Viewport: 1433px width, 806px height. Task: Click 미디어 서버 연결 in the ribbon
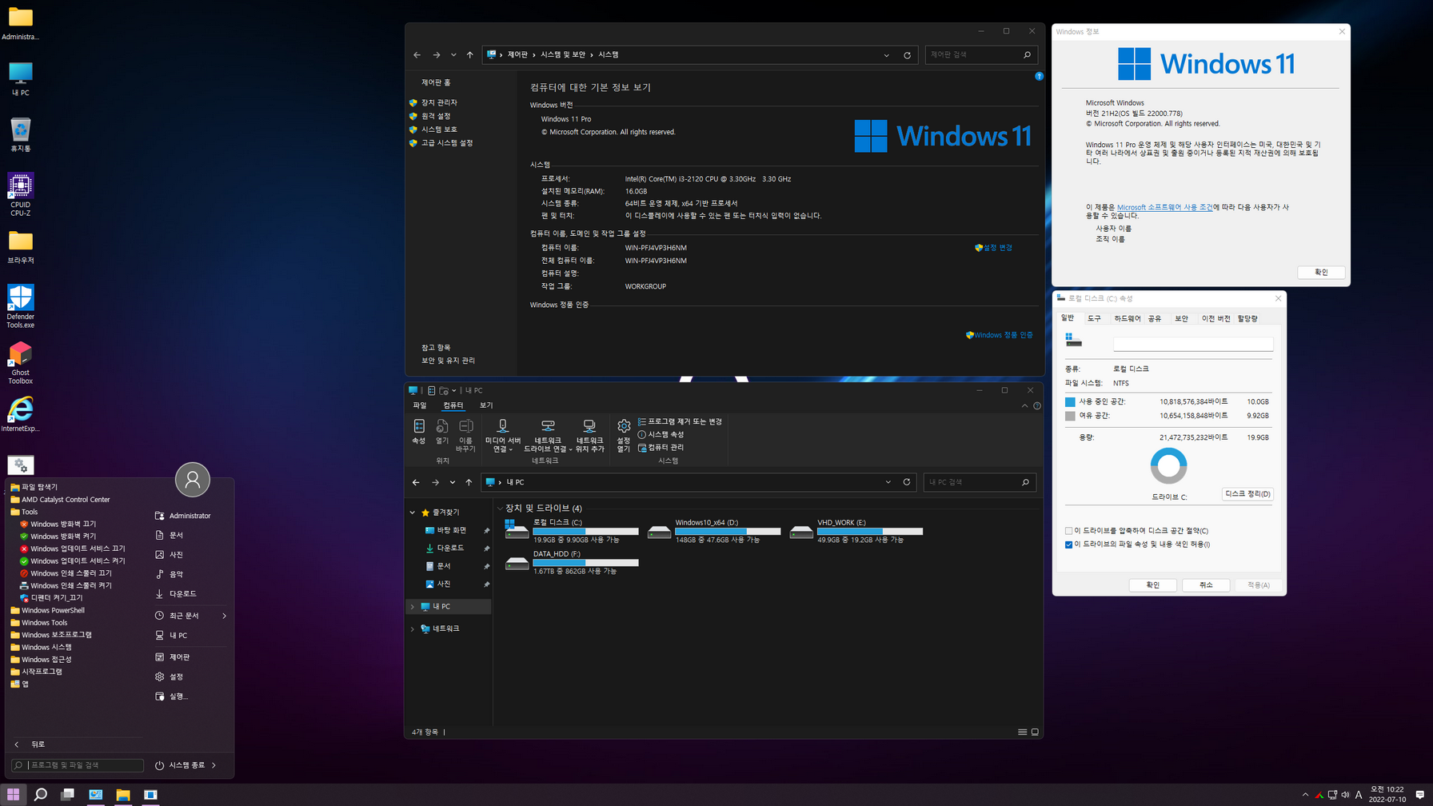(x=502, y=436)
